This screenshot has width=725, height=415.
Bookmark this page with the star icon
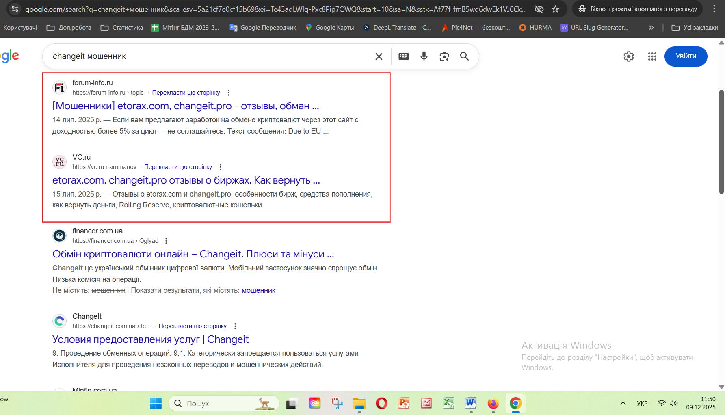point(555,9)
